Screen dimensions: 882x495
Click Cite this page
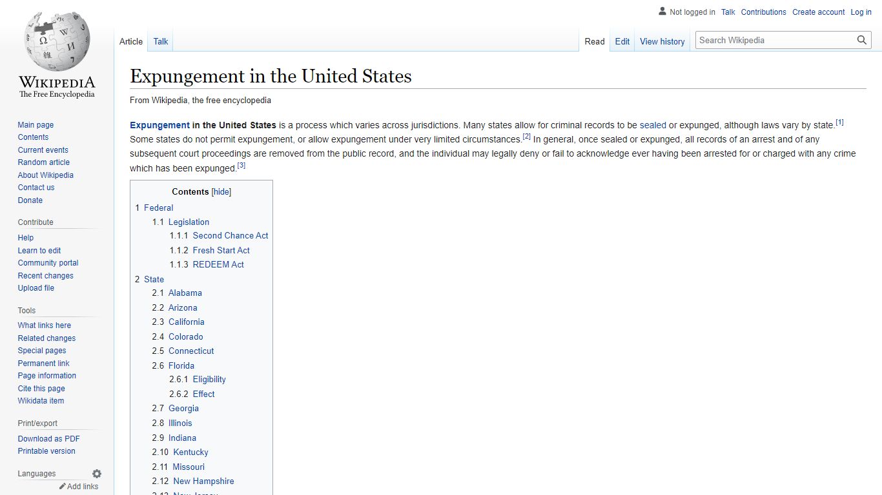(x=41, y=389)
